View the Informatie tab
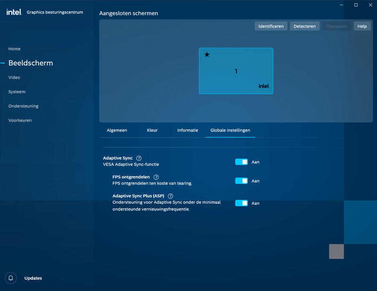 pos(188,130)
